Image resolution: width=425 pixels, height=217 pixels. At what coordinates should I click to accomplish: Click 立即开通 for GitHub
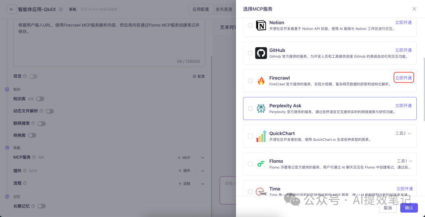[x=403, y=50]
